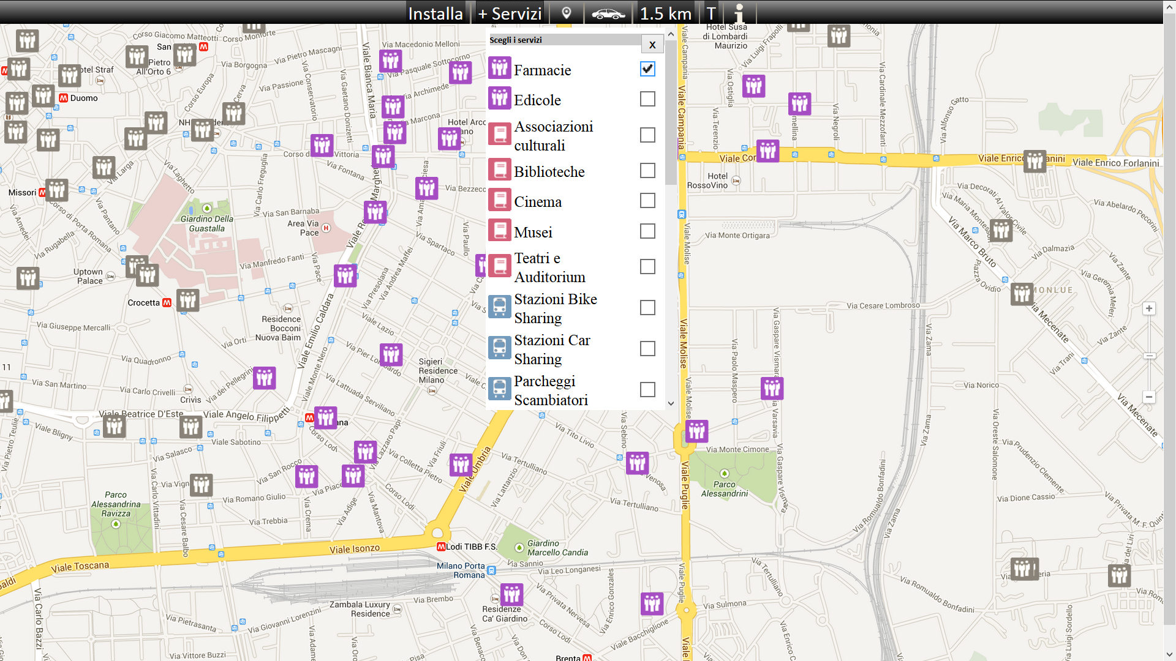Click the Lodi TIBB metro station icon
The width and height of the screenshot is (1176, 661).
tap(441, 547)
